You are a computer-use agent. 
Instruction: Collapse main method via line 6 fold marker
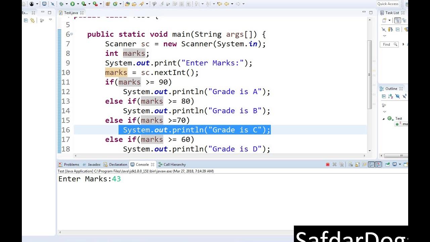71,34
